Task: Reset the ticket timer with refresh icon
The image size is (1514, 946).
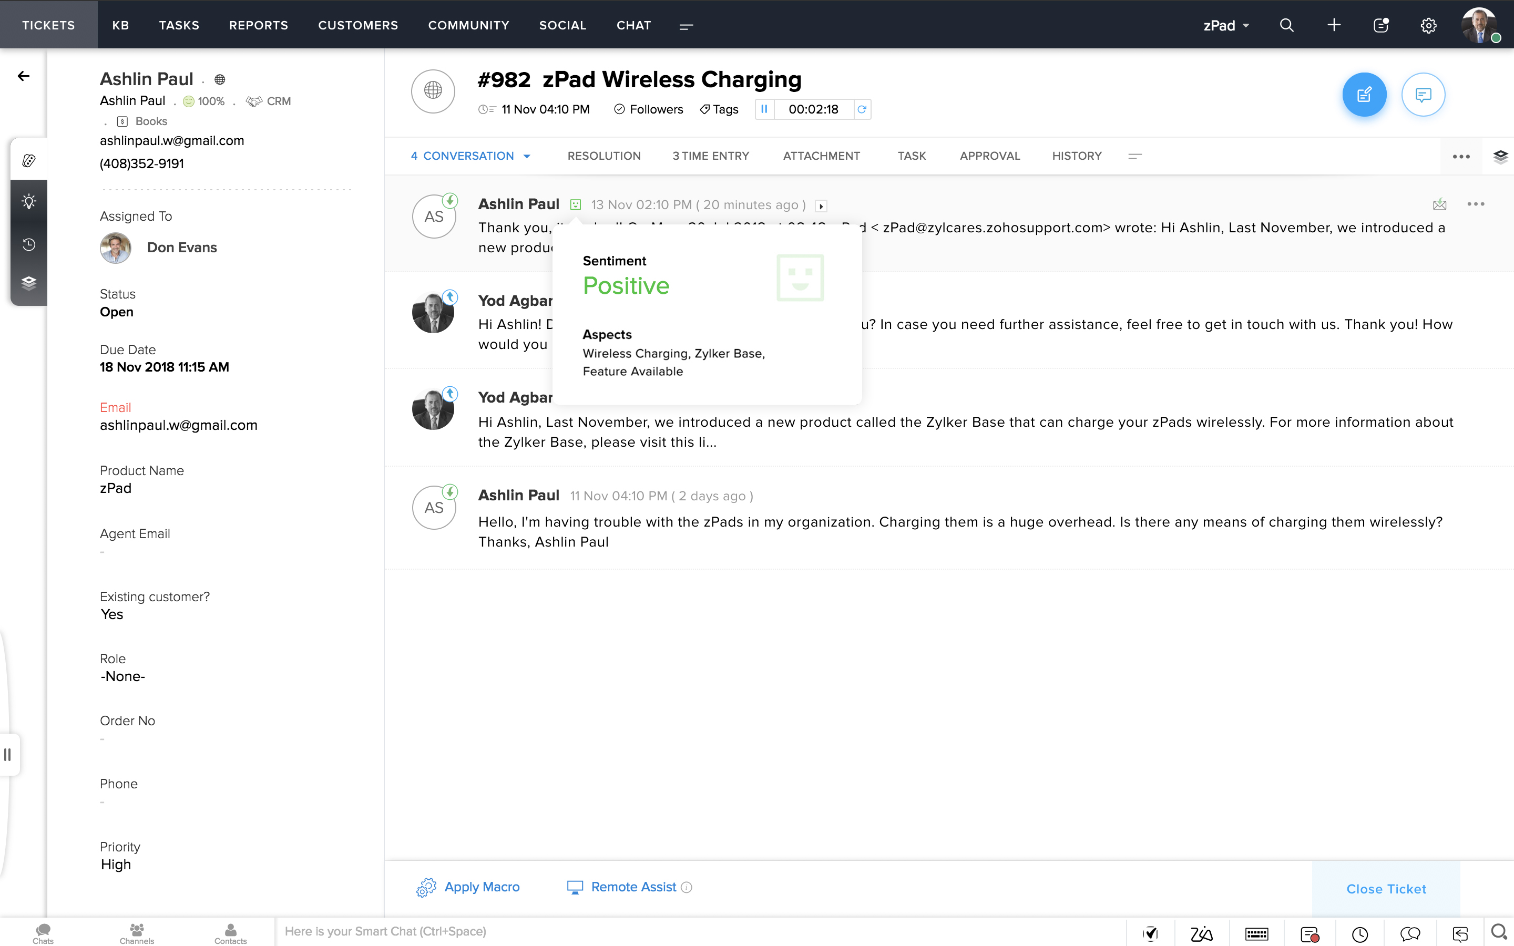Action: (862, 109)
